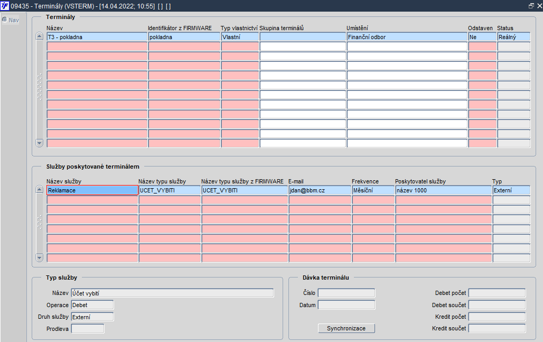The image size is (543, 342).
Task: Click the Terminály scrollbar track
Action: point(39,90)
